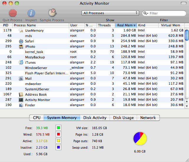This screenshot has width=189, height=162.
Task: Click the Real Mem sort arrow header
Action: pyautogui.click(x=126, y=25)
